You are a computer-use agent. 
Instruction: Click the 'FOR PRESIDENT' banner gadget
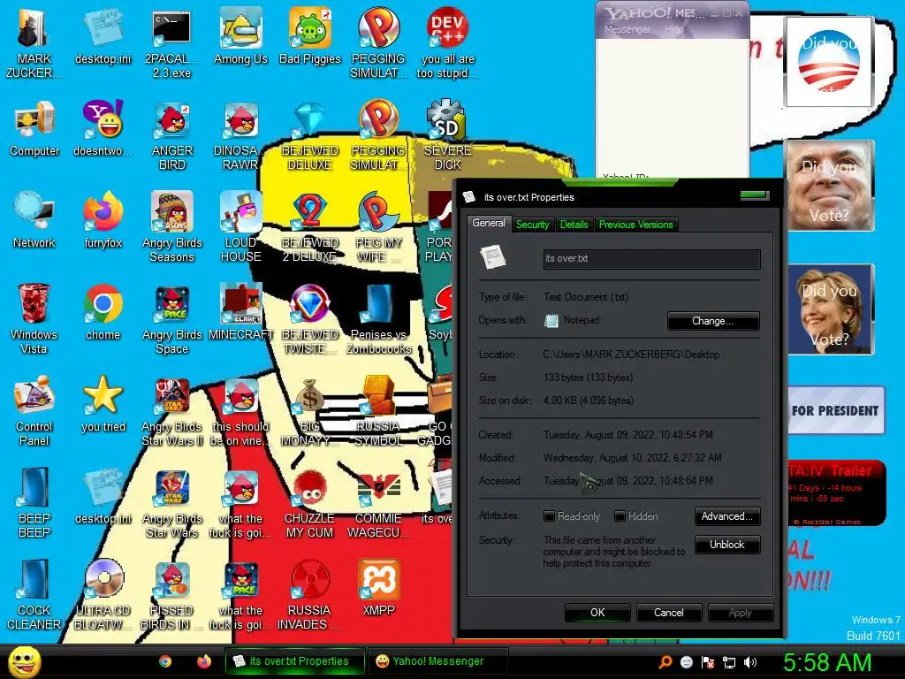(836, 410)
